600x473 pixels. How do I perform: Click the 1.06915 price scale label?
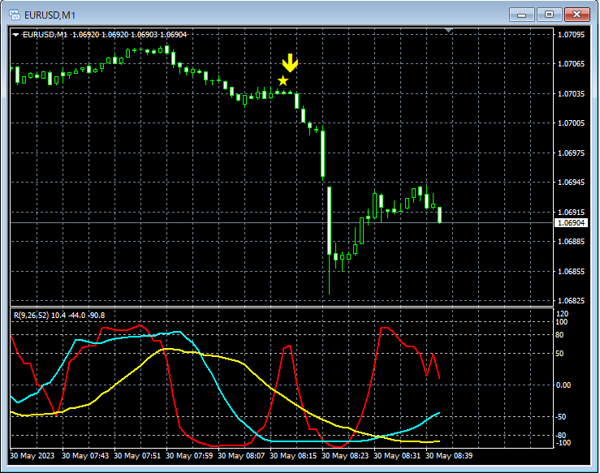pos(571,213)
